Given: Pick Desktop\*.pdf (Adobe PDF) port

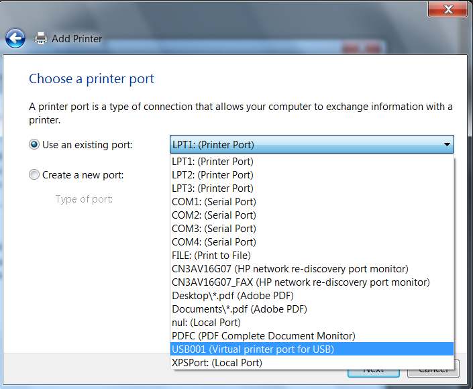Looking at the screenshot, I should click(x=232, y=296).
